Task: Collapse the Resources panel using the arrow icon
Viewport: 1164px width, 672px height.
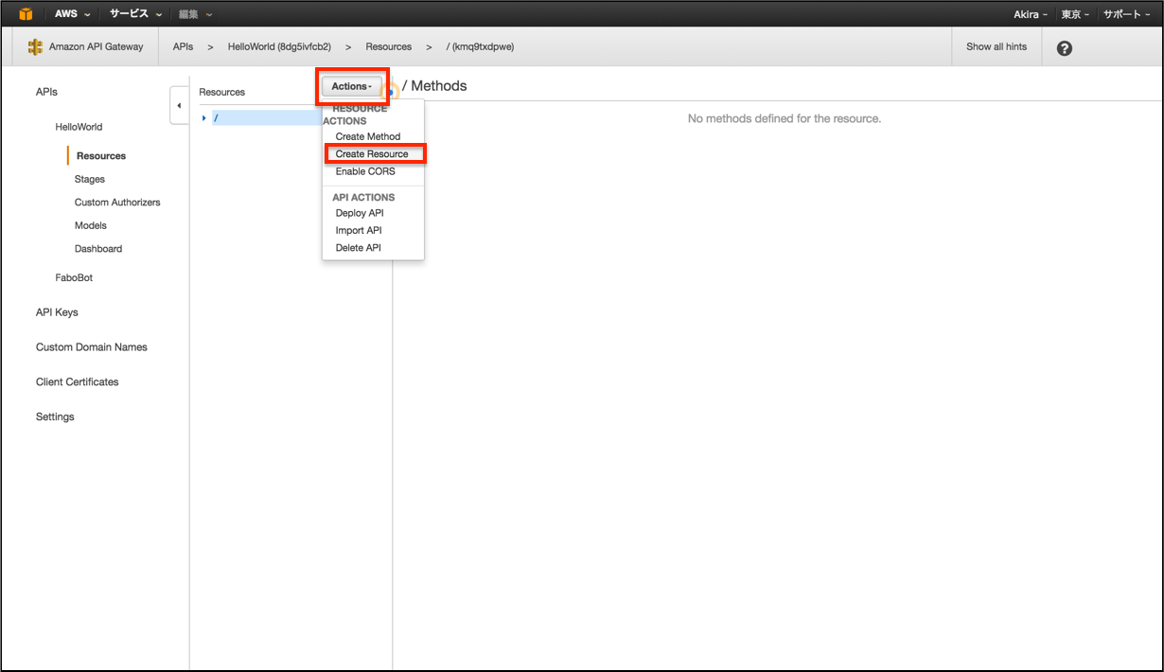Action: click(180, 105)
